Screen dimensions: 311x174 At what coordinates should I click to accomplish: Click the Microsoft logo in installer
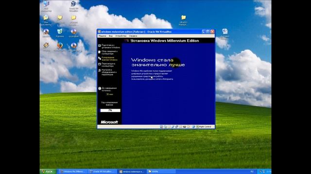point(109,122)
